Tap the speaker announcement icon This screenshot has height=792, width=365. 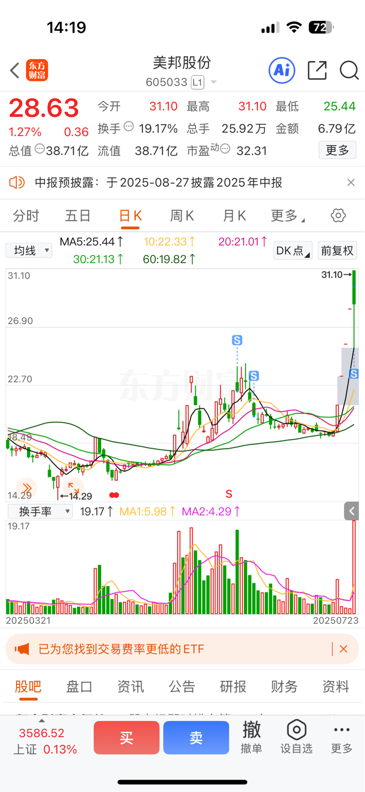[x=17, y=182]
